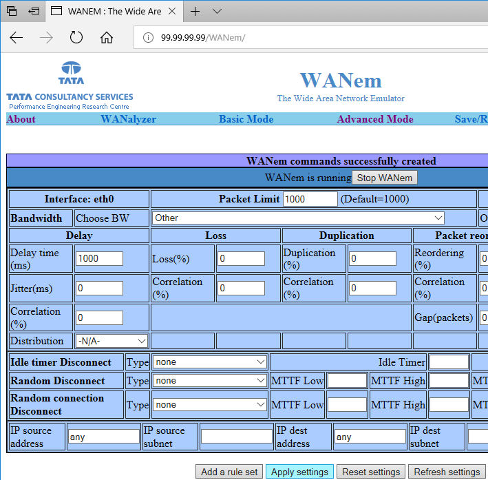Open Random connection Disconnect Type dropdown

point(210,405)
